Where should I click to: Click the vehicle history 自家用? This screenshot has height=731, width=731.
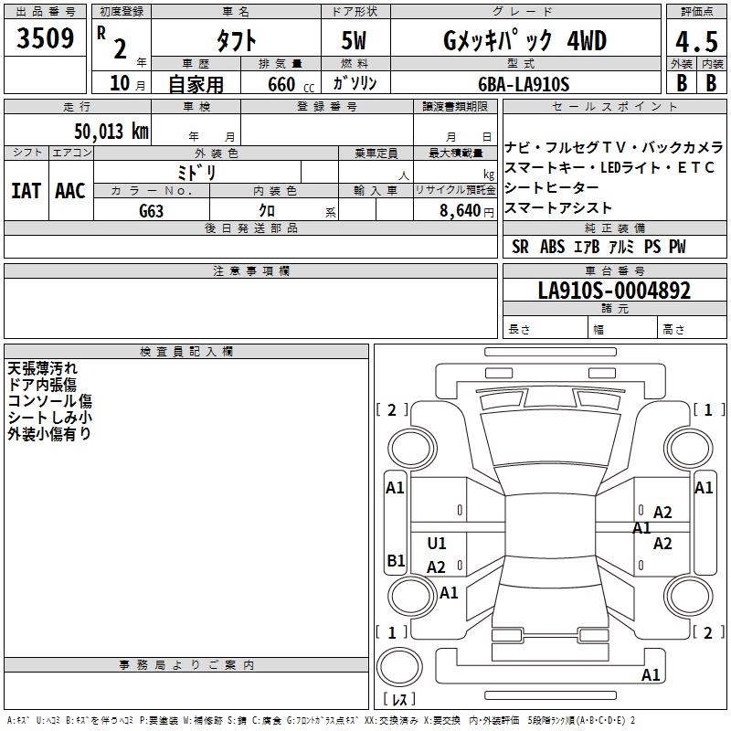click(196, 84)
